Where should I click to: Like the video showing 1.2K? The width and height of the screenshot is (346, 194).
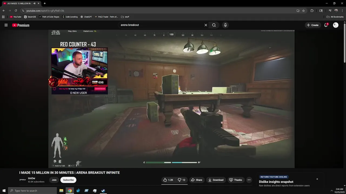coord(168,180)
